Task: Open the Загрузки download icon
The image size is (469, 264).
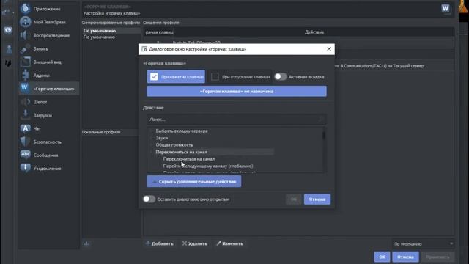Action: 26,115
